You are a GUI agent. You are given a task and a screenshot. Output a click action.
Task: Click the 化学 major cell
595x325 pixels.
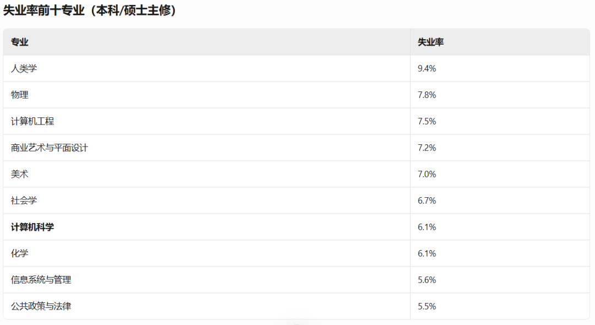point(207,253)
